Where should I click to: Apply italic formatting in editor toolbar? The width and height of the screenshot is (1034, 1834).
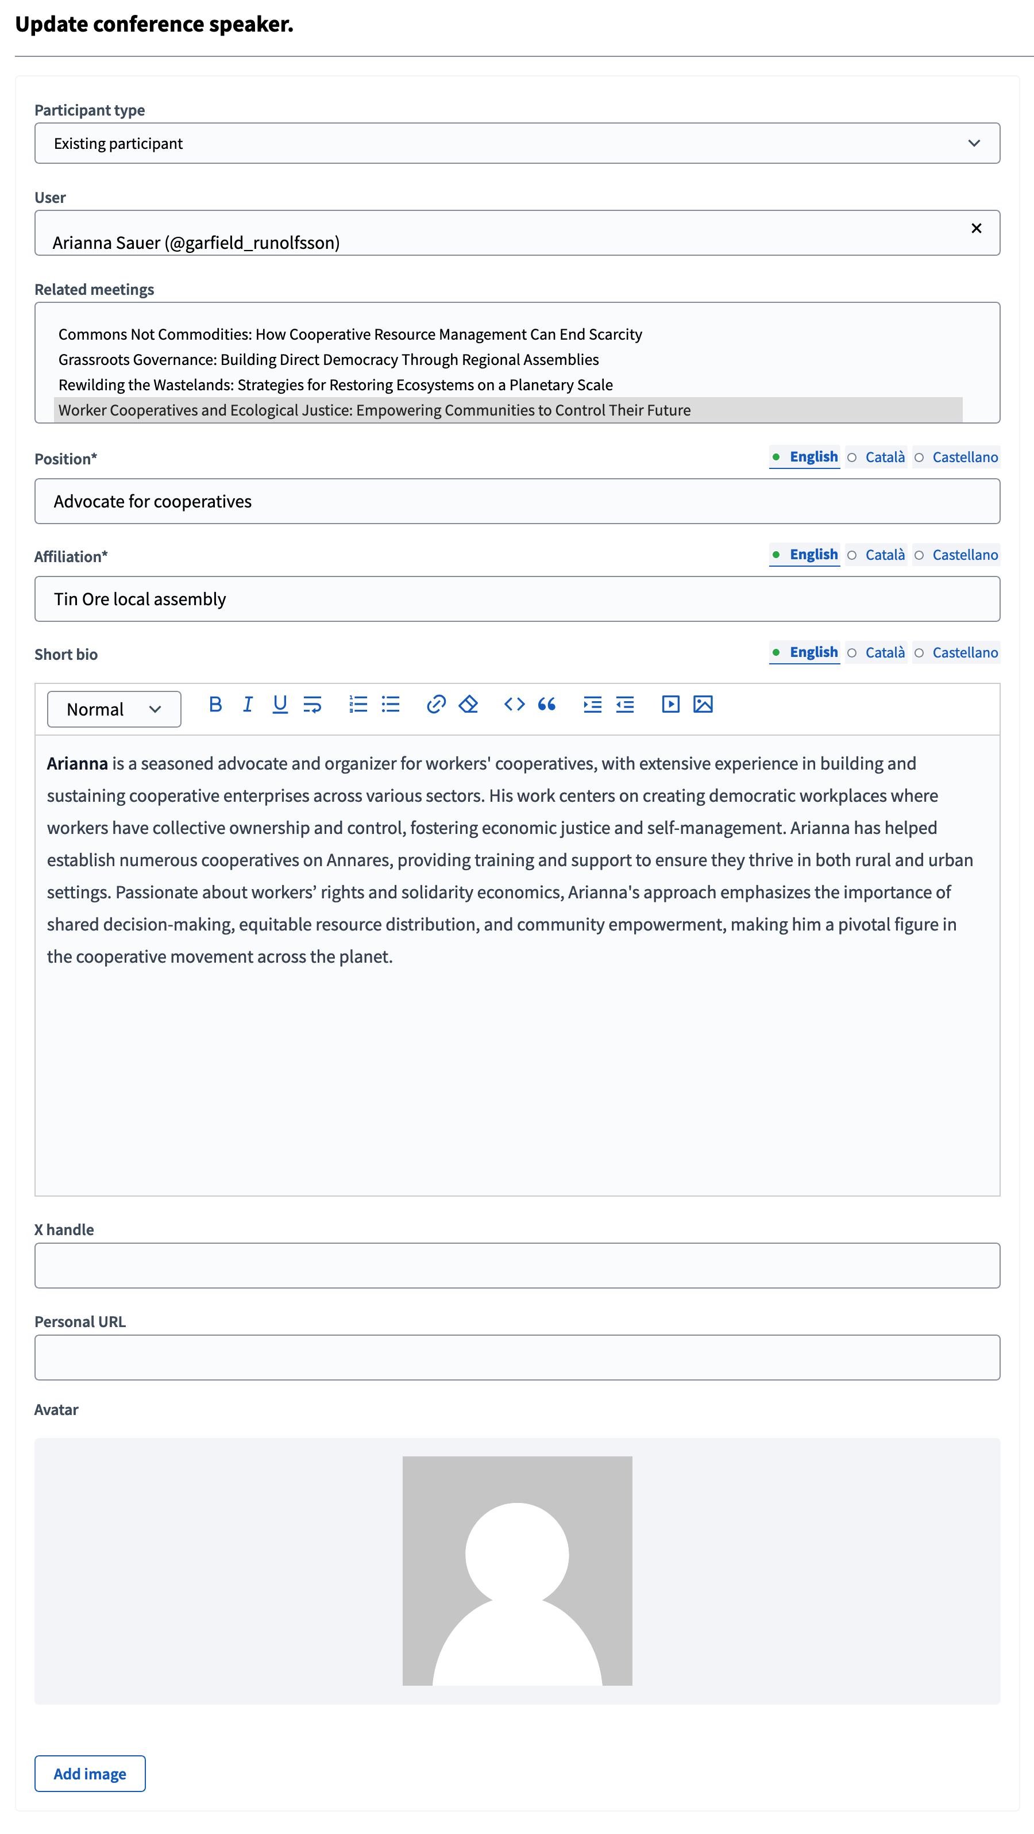tap(248, 704)
